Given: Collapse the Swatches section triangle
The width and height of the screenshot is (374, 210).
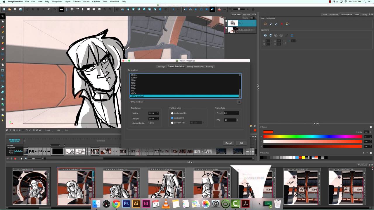Looking at the screenshot, I should click(261, 153).
